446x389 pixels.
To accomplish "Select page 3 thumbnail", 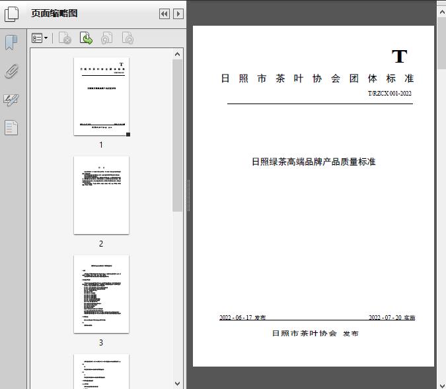I will (101, 294).
